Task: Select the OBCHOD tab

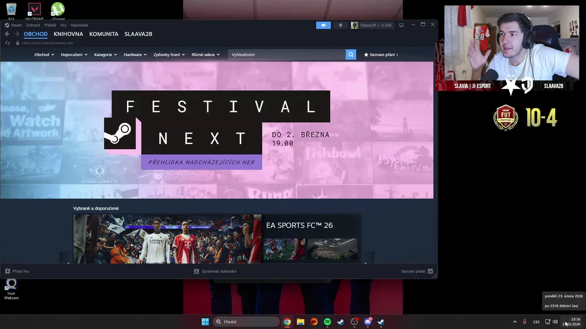Action: [x=36, y=34]
